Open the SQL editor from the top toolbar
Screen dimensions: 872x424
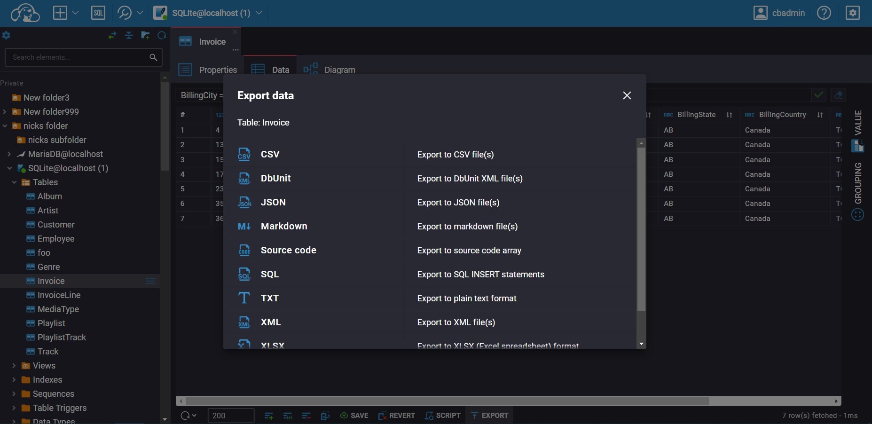click(99, 13)
